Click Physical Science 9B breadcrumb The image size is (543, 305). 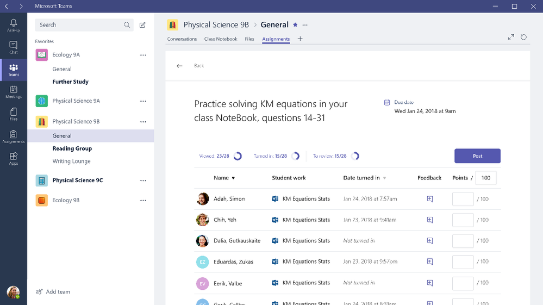216,24
